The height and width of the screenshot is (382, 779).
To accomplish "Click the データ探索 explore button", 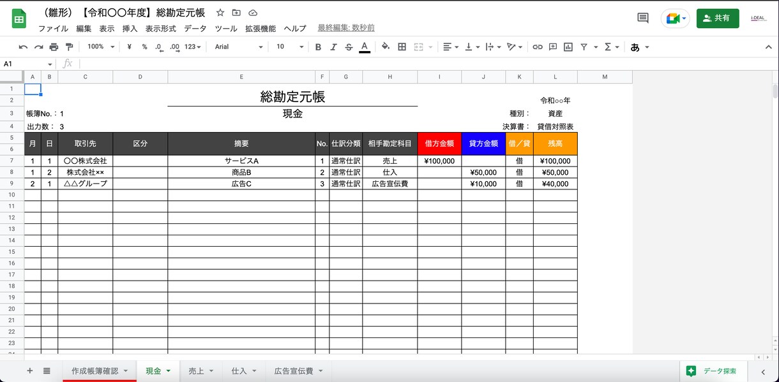I will (712, 371).
